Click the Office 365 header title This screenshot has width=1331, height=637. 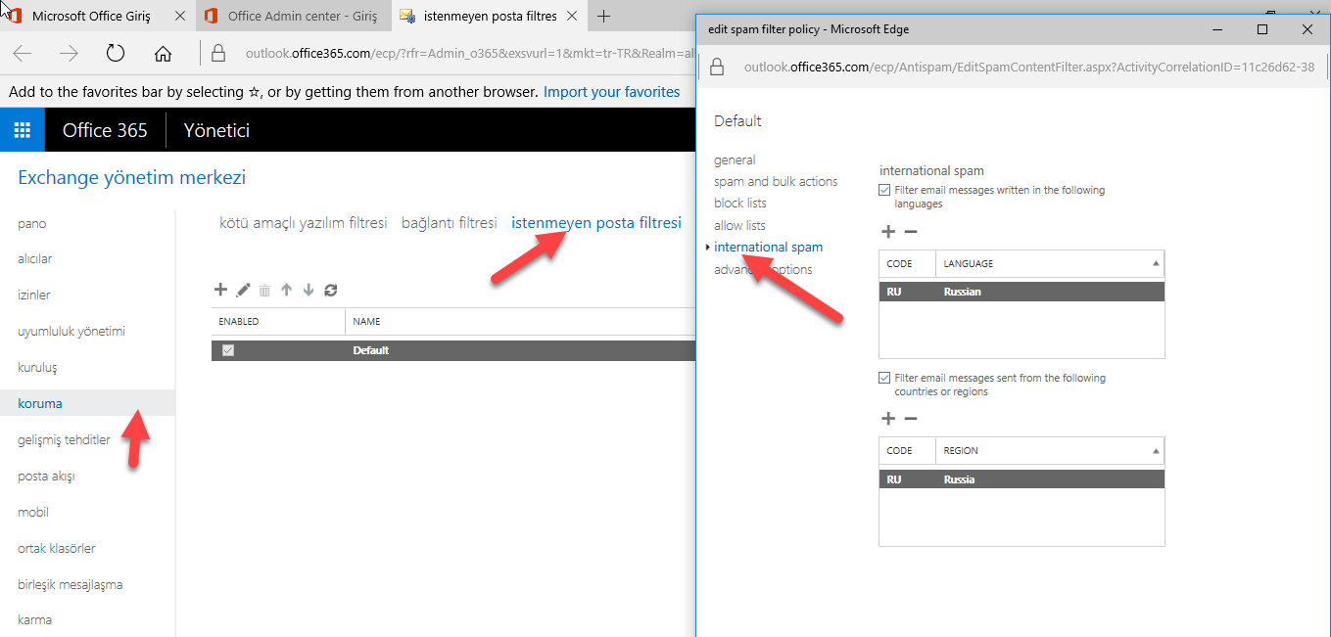coord(105,130)
